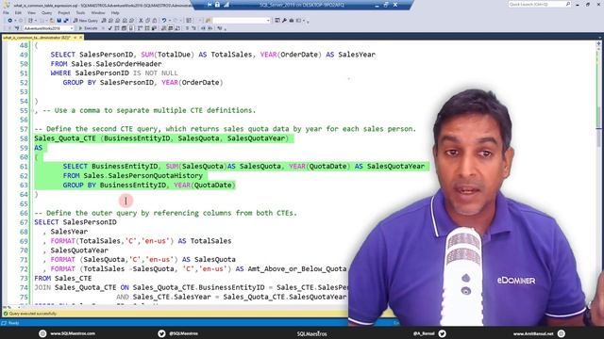This screenshot has width=604, height=339.
Task: Click the comment on line 66 about outer query
Action: coord(166,213)
